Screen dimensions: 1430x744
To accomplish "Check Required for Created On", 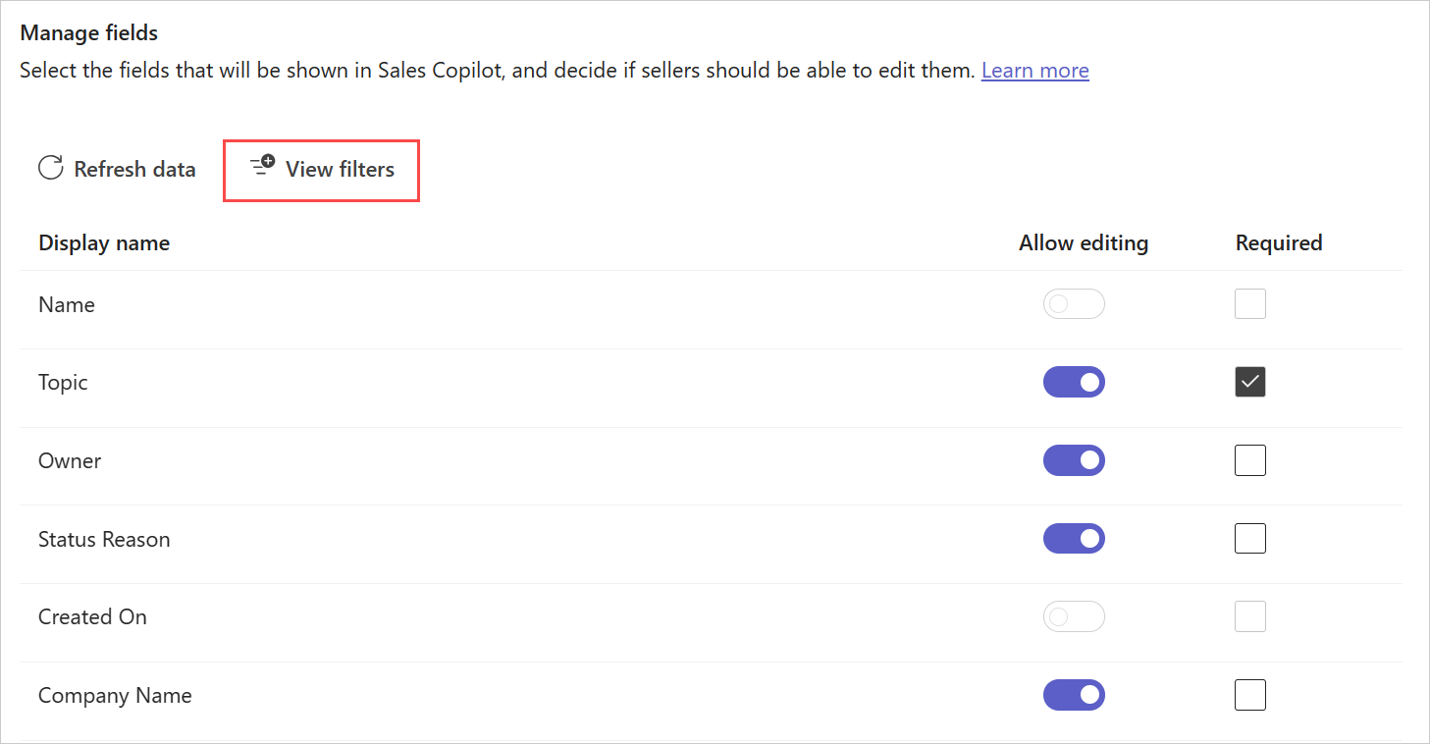I will [1250, 616].
